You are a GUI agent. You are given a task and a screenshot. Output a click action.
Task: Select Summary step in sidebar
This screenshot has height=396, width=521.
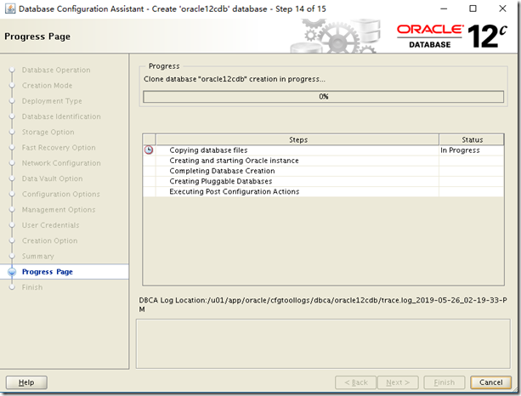tap(38, 256)
